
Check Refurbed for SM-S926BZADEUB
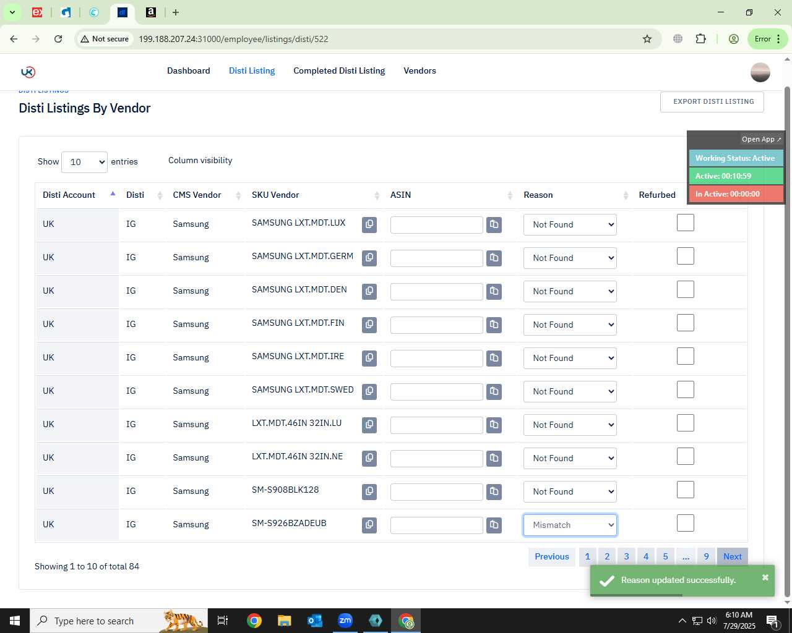coord(686,523)
